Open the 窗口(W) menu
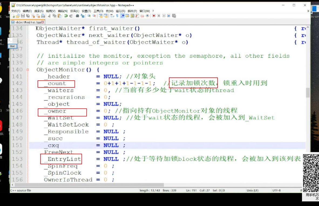This screenshot has width=319, height=206. [x=145, y=11]
